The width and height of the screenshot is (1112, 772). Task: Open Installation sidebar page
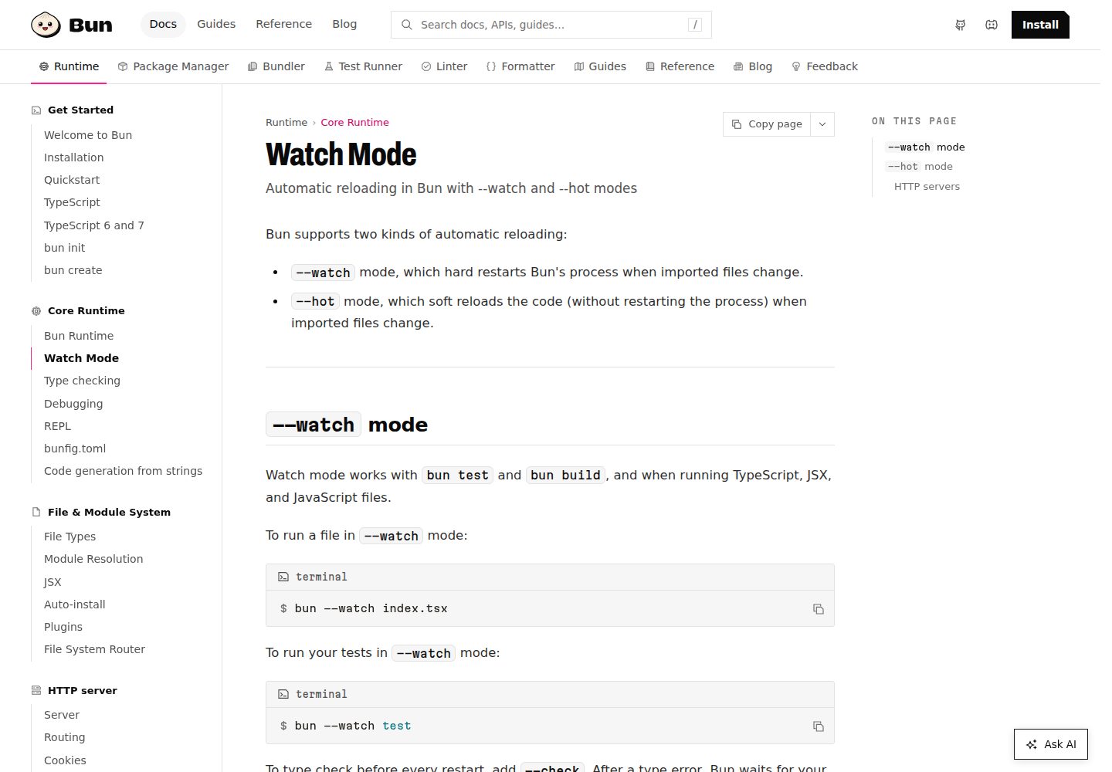73,157
